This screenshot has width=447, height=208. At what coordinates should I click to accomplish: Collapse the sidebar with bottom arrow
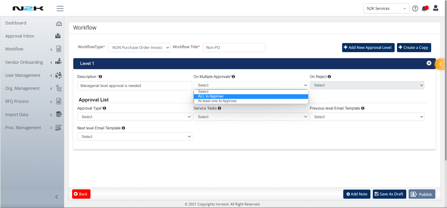pyautogui.click(x=57, y=197)
